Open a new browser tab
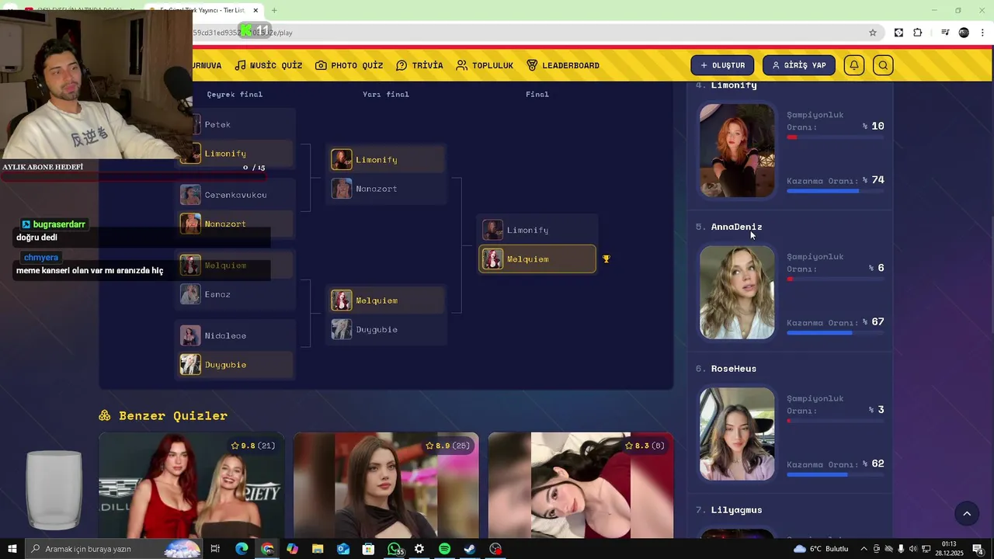The width and height of the screenshot is (994, 559). tap(274, 10)
